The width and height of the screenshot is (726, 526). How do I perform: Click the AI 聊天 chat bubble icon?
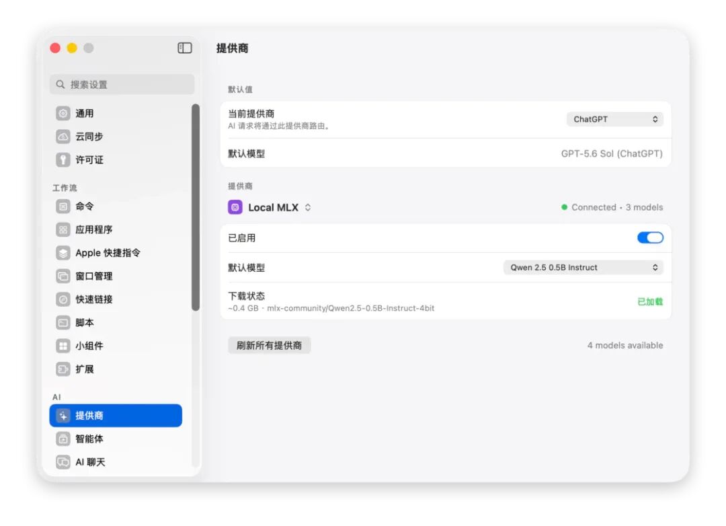tap(63, 461)
